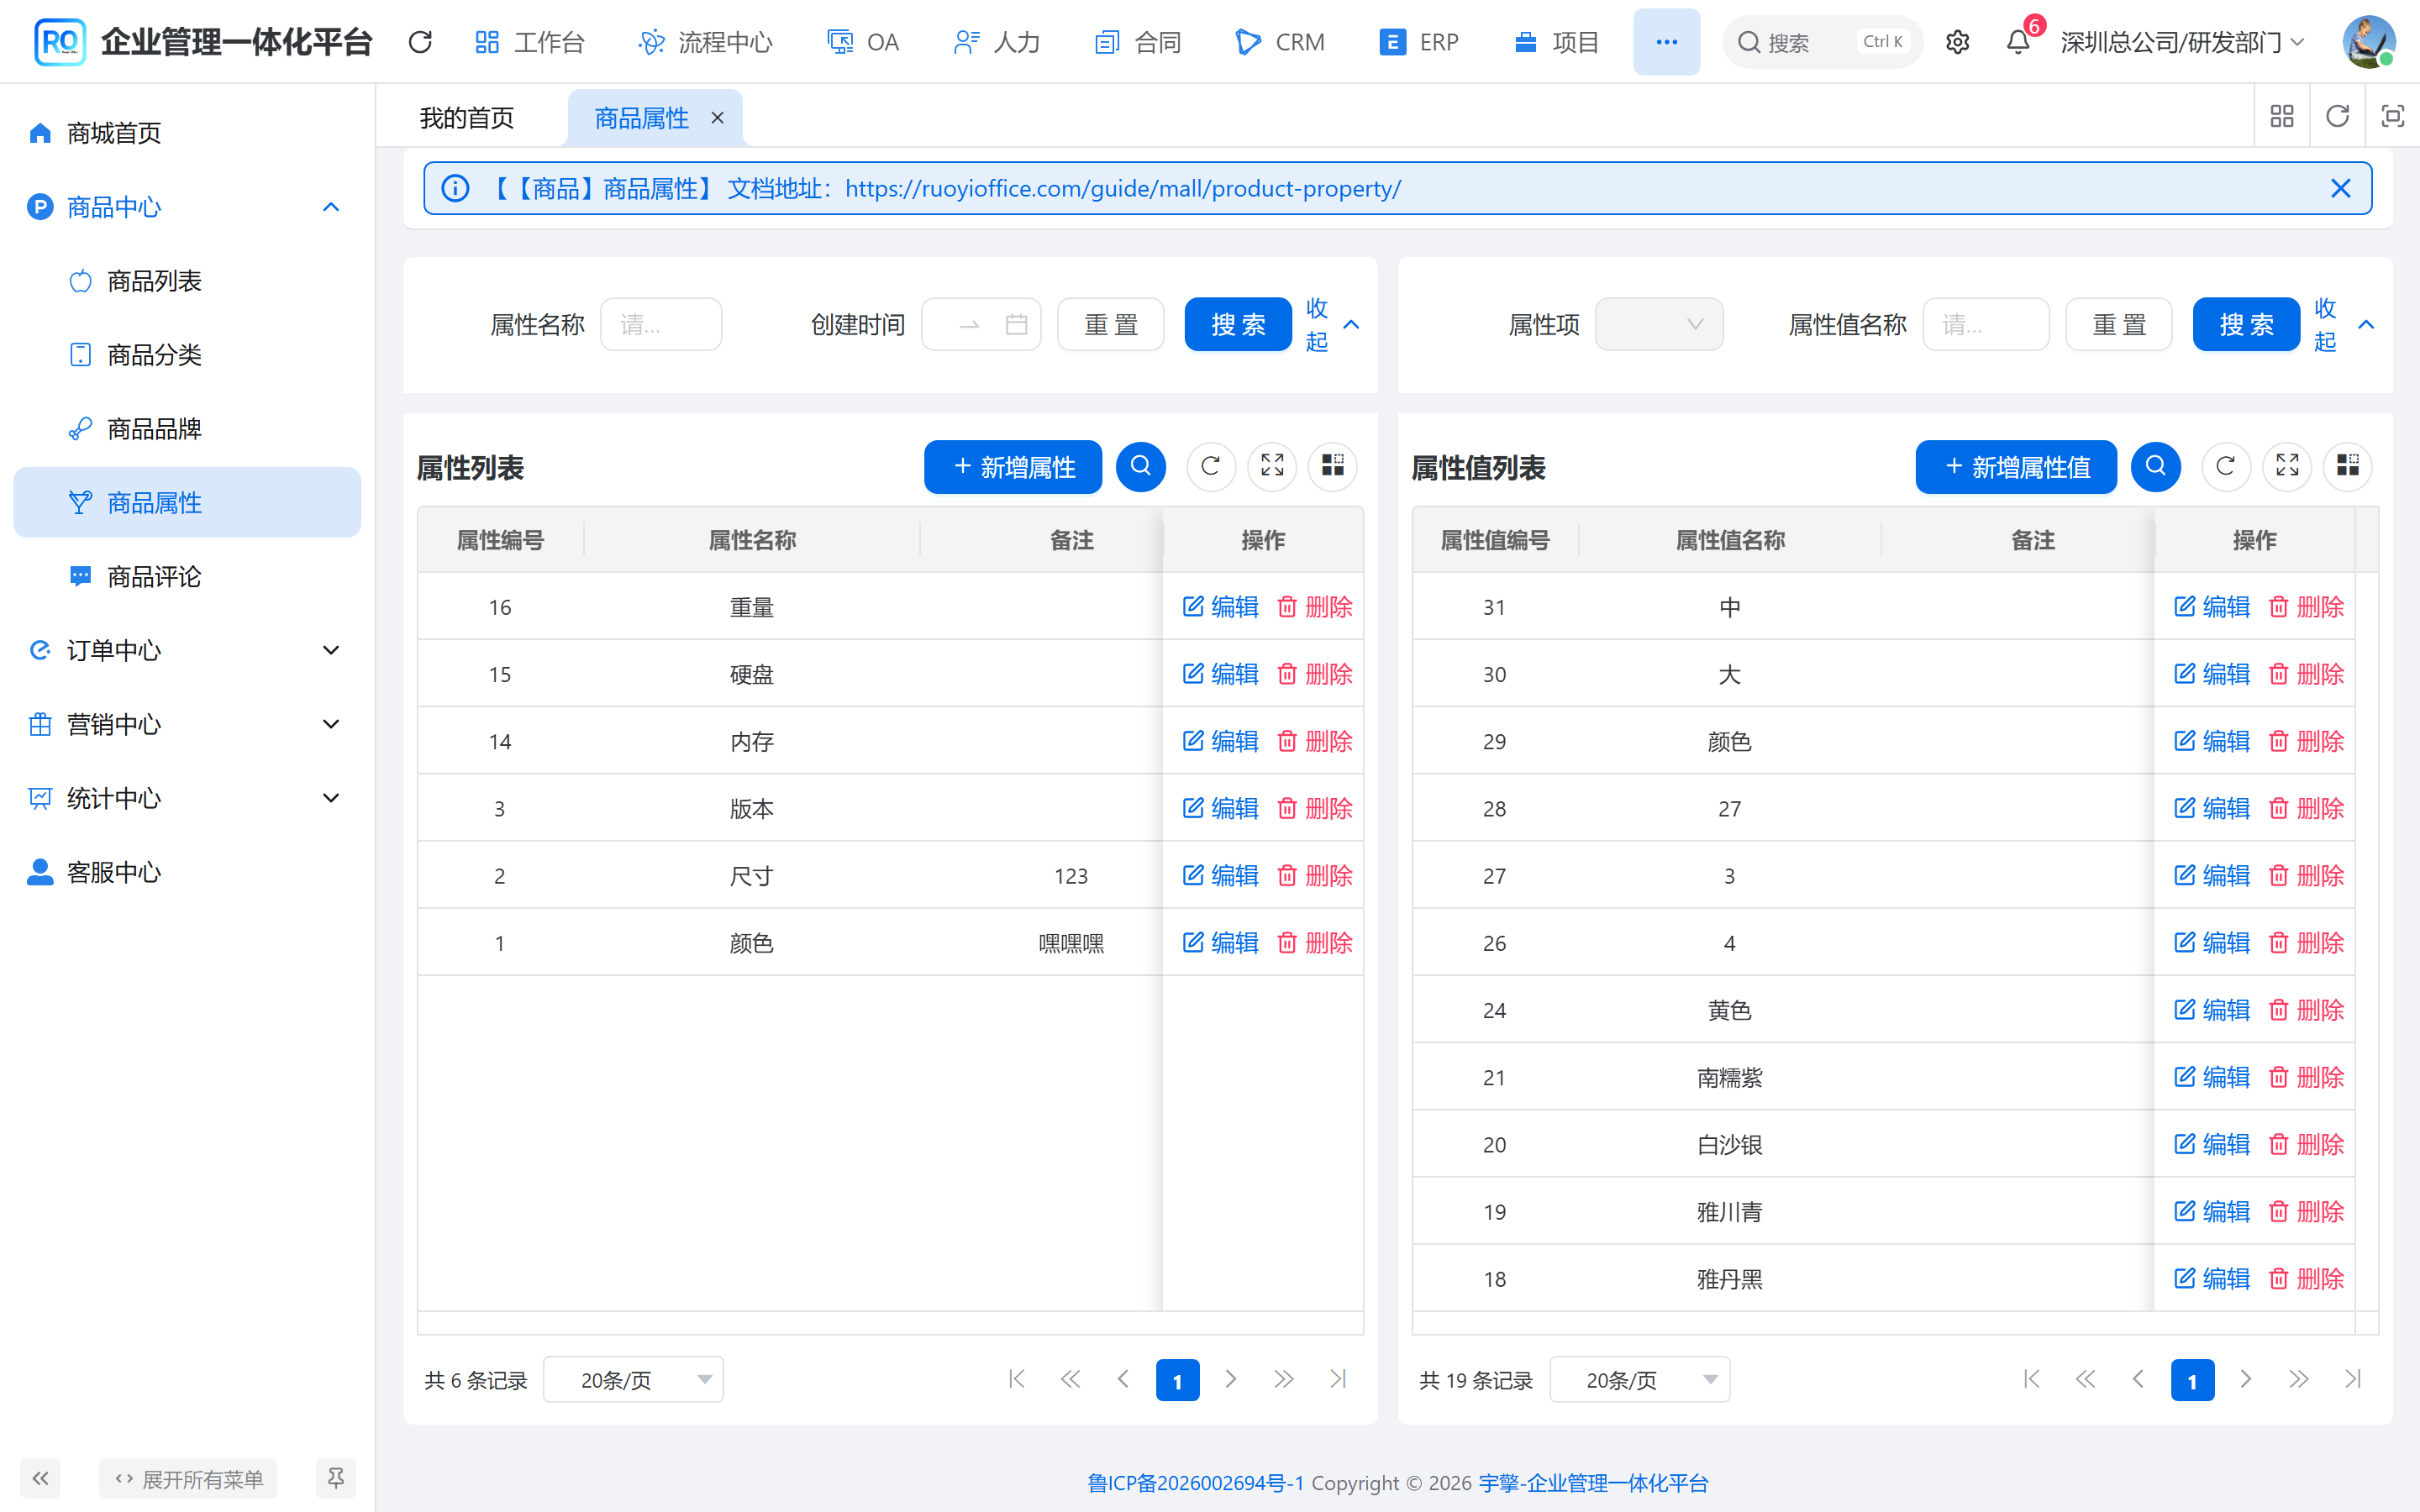Expand the 统计中心 menu group
This screenshot has width=2420, height=1512.
[x=186, y=798]
